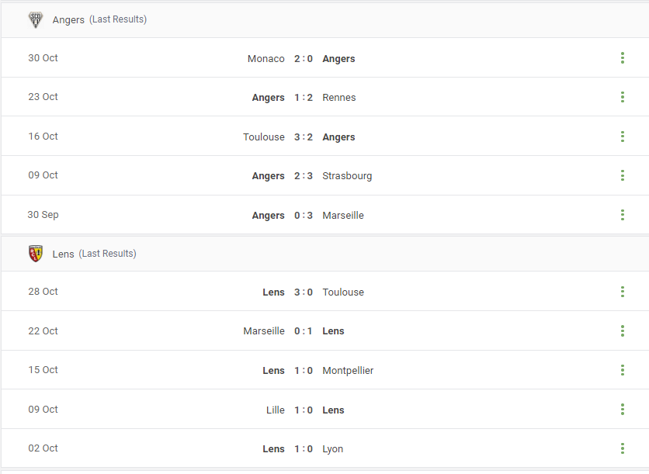Click the 0:1 Marseille Lens score
Viewport: 649px width, 474px height.
pyautogui.click(x=304, y=331)
